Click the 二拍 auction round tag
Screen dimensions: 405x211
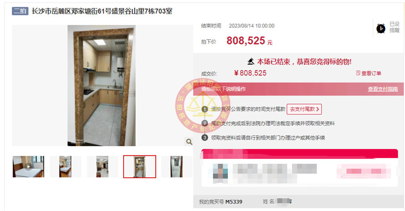(x=20, y=11)
